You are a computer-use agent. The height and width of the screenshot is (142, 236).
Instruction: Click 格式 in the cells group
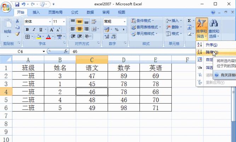pos(174,34)
